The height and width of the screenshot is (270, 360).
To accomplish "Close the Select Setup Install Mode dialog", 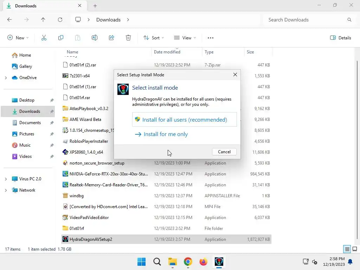I will (235, 75).
